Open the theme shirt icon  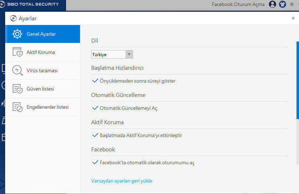(x=282, y=4)
